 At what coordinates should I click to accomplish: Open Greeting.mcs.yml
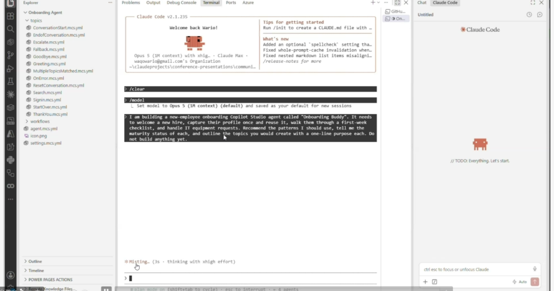click(49, 64)
